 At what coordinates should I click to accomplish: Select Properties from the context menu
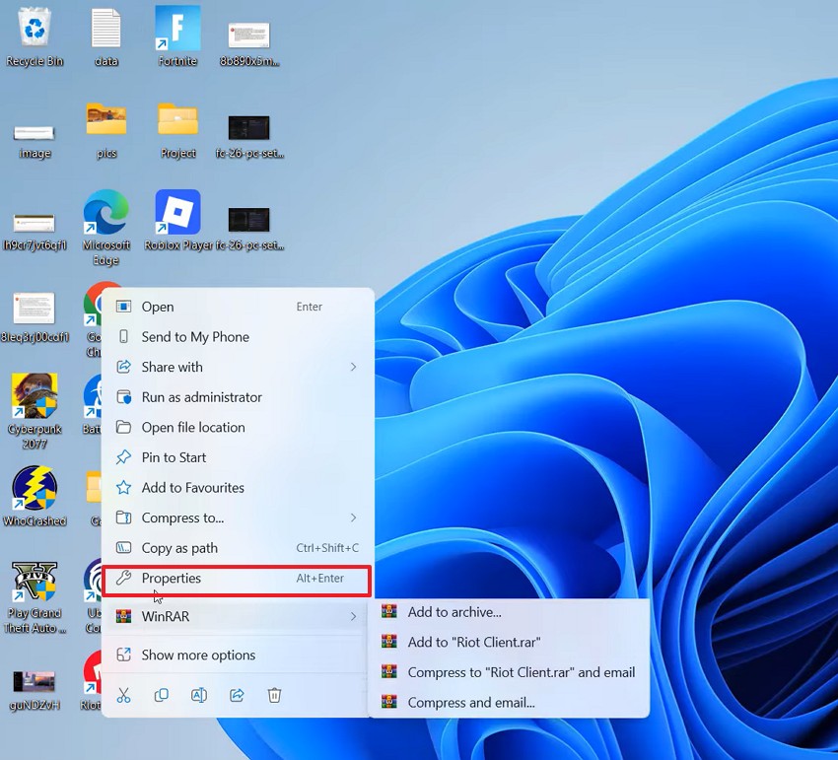172,579
